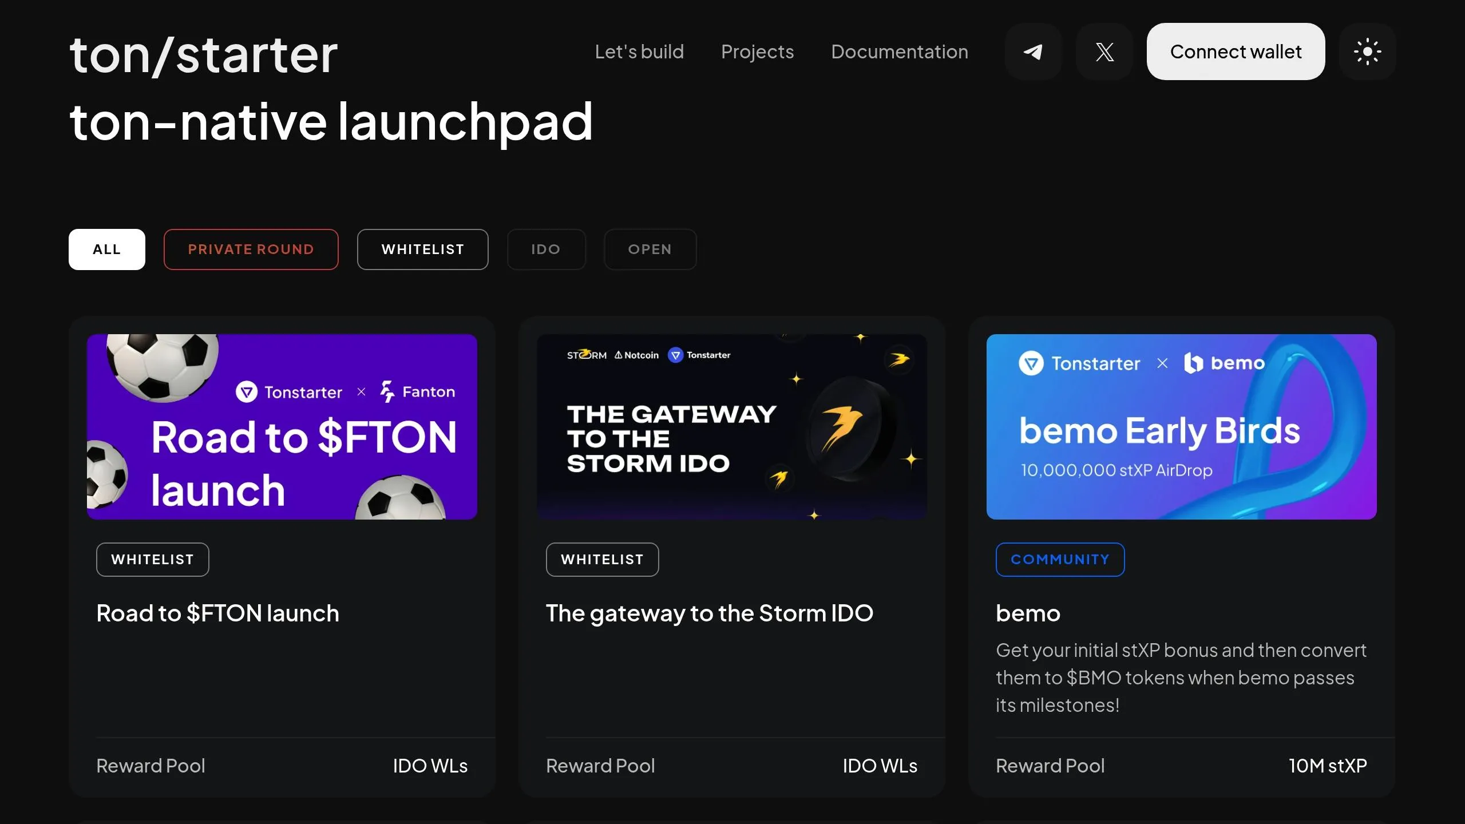Screen dimensions: 1465x824
Task: Open the Projects menu item
Action: (x=757, y=51)
